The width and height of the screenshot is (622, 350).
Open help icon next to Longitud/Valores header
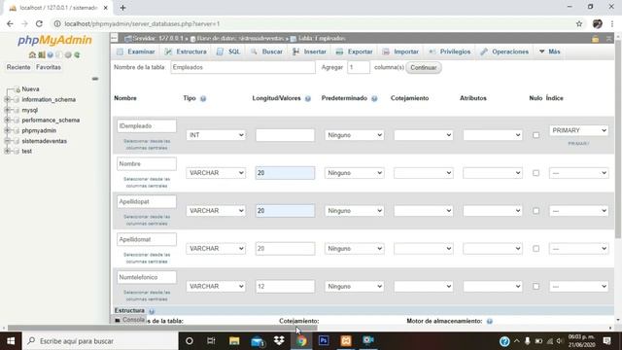[308, 98]
